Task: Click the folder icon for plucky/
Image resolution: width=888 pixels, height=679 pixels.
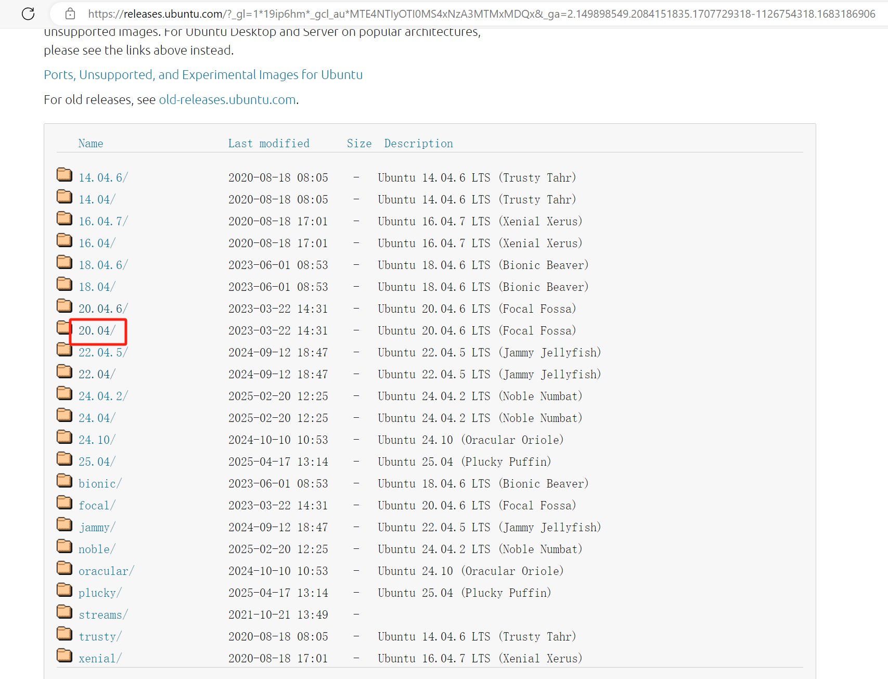Action: pyautogui.click(x=65, y=590)
